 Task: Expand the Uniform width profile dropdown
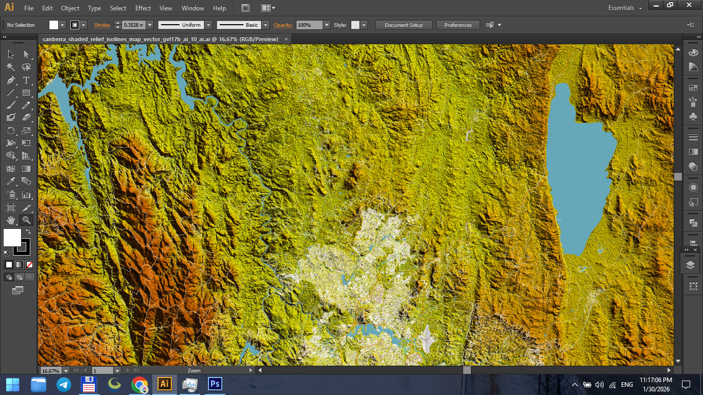(207, 24)
